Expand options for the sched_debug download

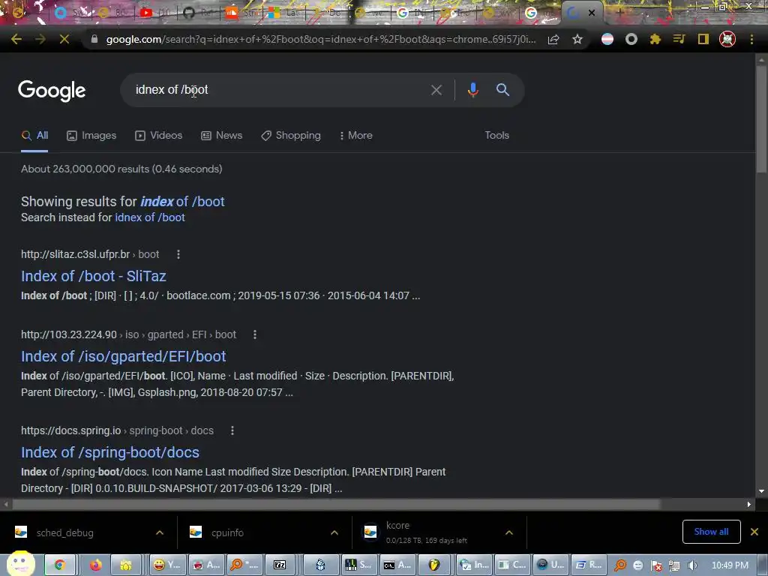point(160,532)
